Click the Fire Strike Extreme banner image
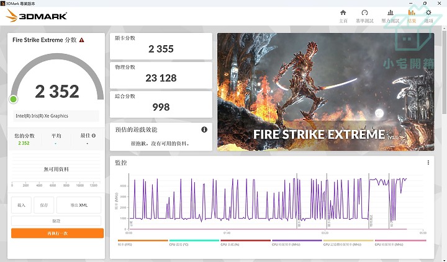Image resolution: width=447 pixels, height=262 pixels. 326,92
